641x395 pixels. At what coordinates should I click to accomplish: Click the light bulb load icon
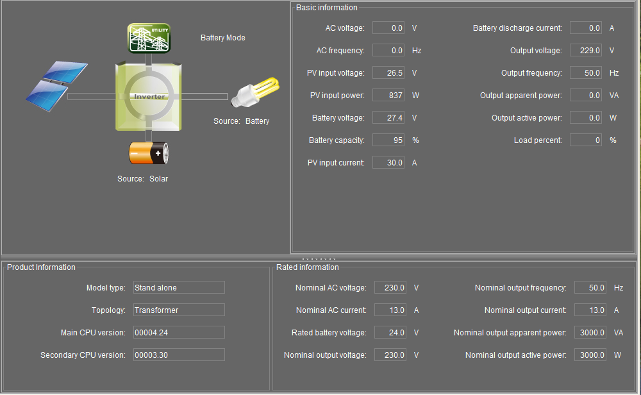(255, 93)
